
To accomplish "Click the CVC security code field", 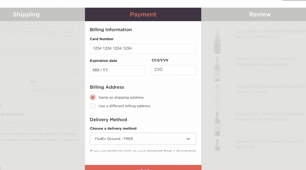I will [x=174, y=70].
